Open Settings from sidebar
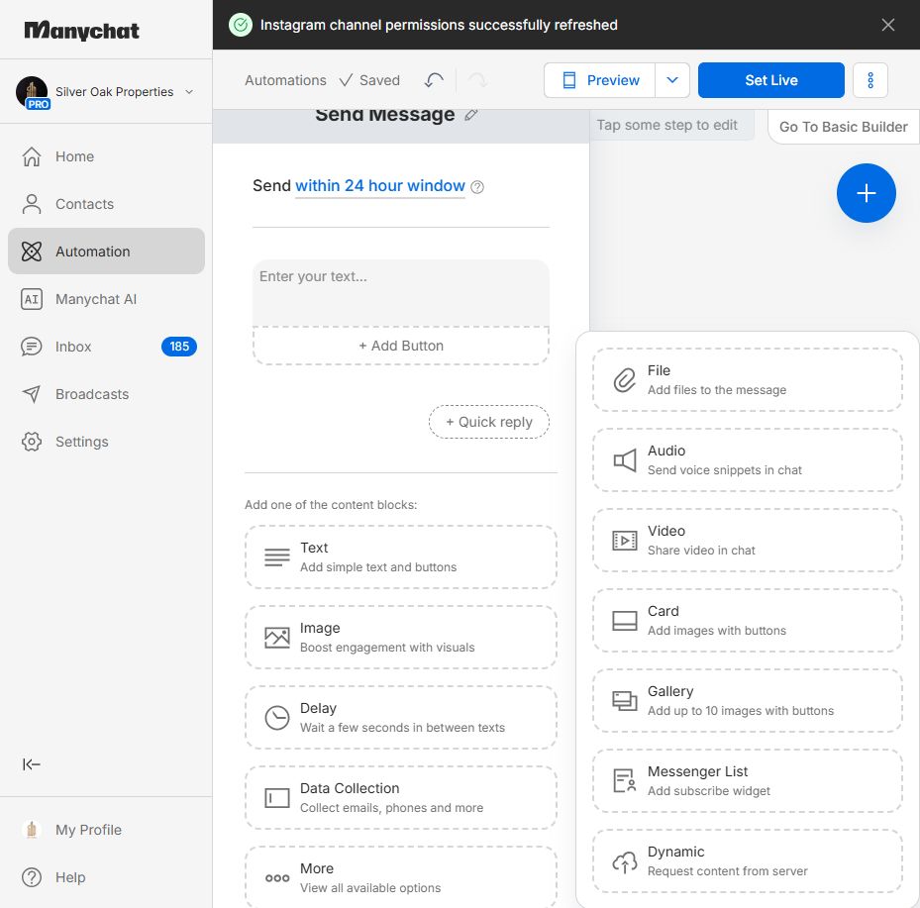This screenshot has width=920, height=908. [106, 442]
